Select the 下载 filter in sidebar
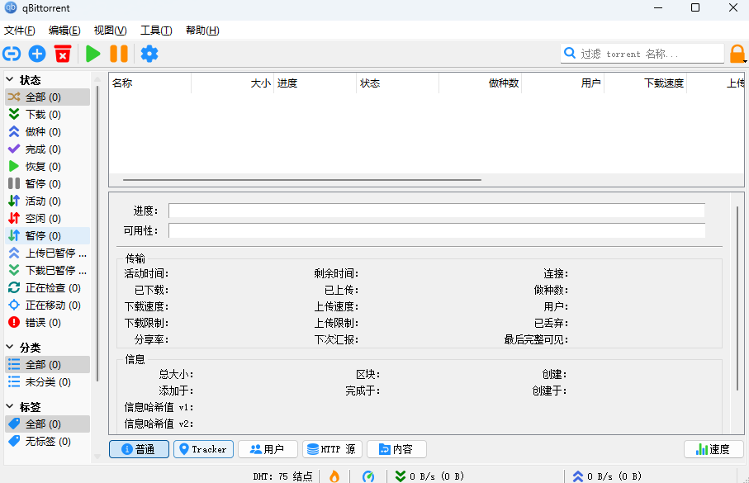 tap(40, 114)
